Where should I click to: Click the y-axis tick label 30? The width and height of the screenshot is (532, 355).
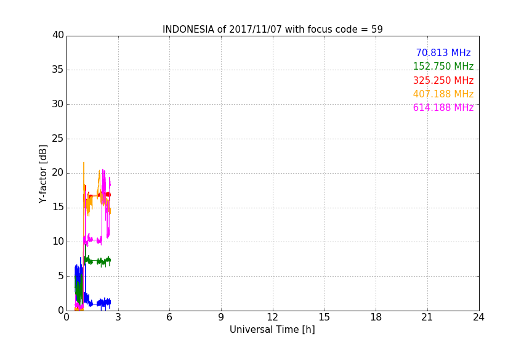click(58, 104)
